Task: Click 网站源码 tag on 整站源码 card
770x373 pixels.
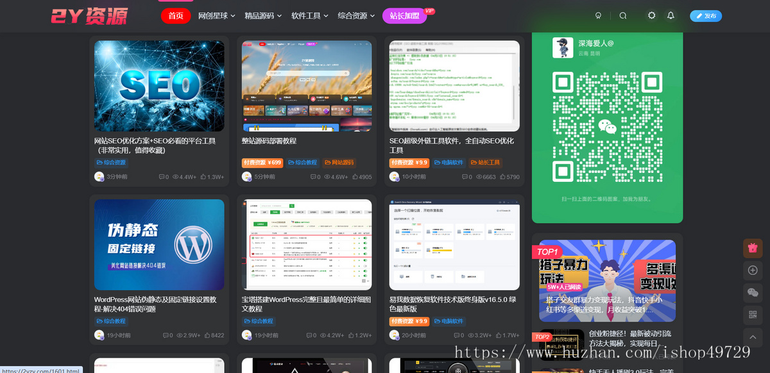Action: point(339,163)
